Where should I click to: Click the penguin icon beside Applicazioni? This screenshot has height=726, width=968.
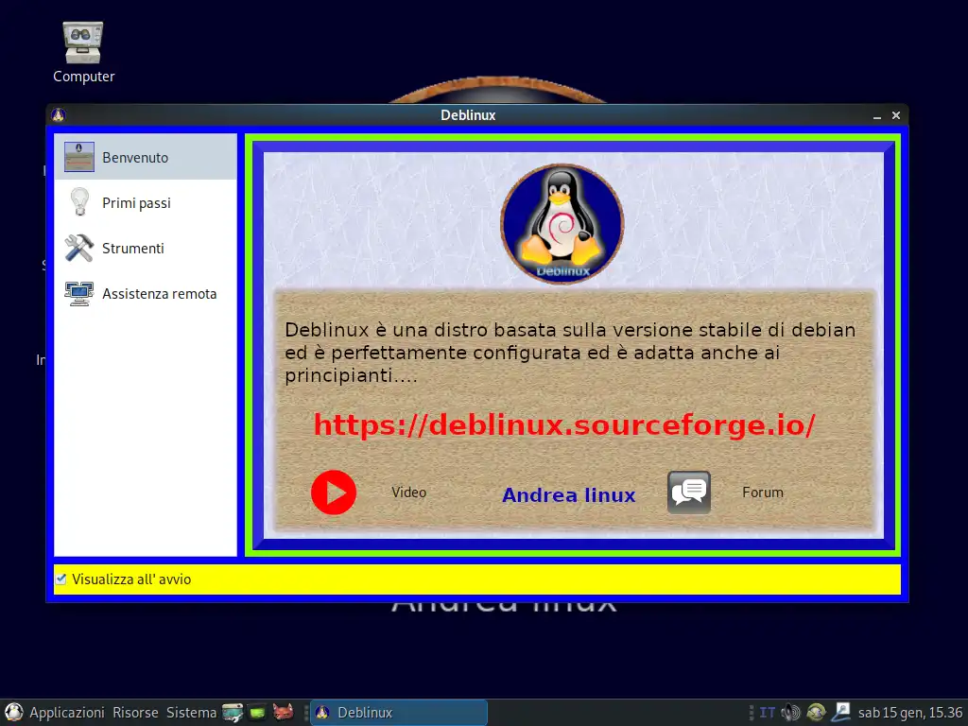pyautogui.click(x=13, y=713)
